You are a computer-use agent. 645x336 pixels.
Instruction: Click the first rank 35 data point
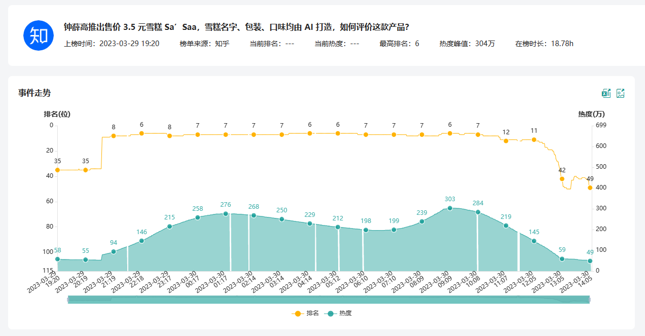tap(57, 170)
